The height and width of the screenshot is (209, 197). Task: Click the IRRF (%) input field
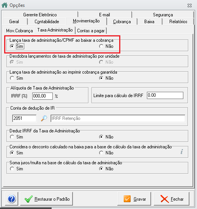tap(43, 96)
